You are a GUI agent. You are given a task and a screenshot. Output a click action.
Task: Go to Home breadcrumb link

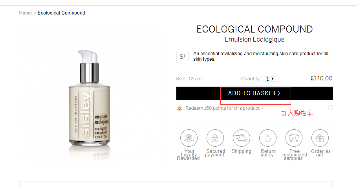[x=26, y=13]
